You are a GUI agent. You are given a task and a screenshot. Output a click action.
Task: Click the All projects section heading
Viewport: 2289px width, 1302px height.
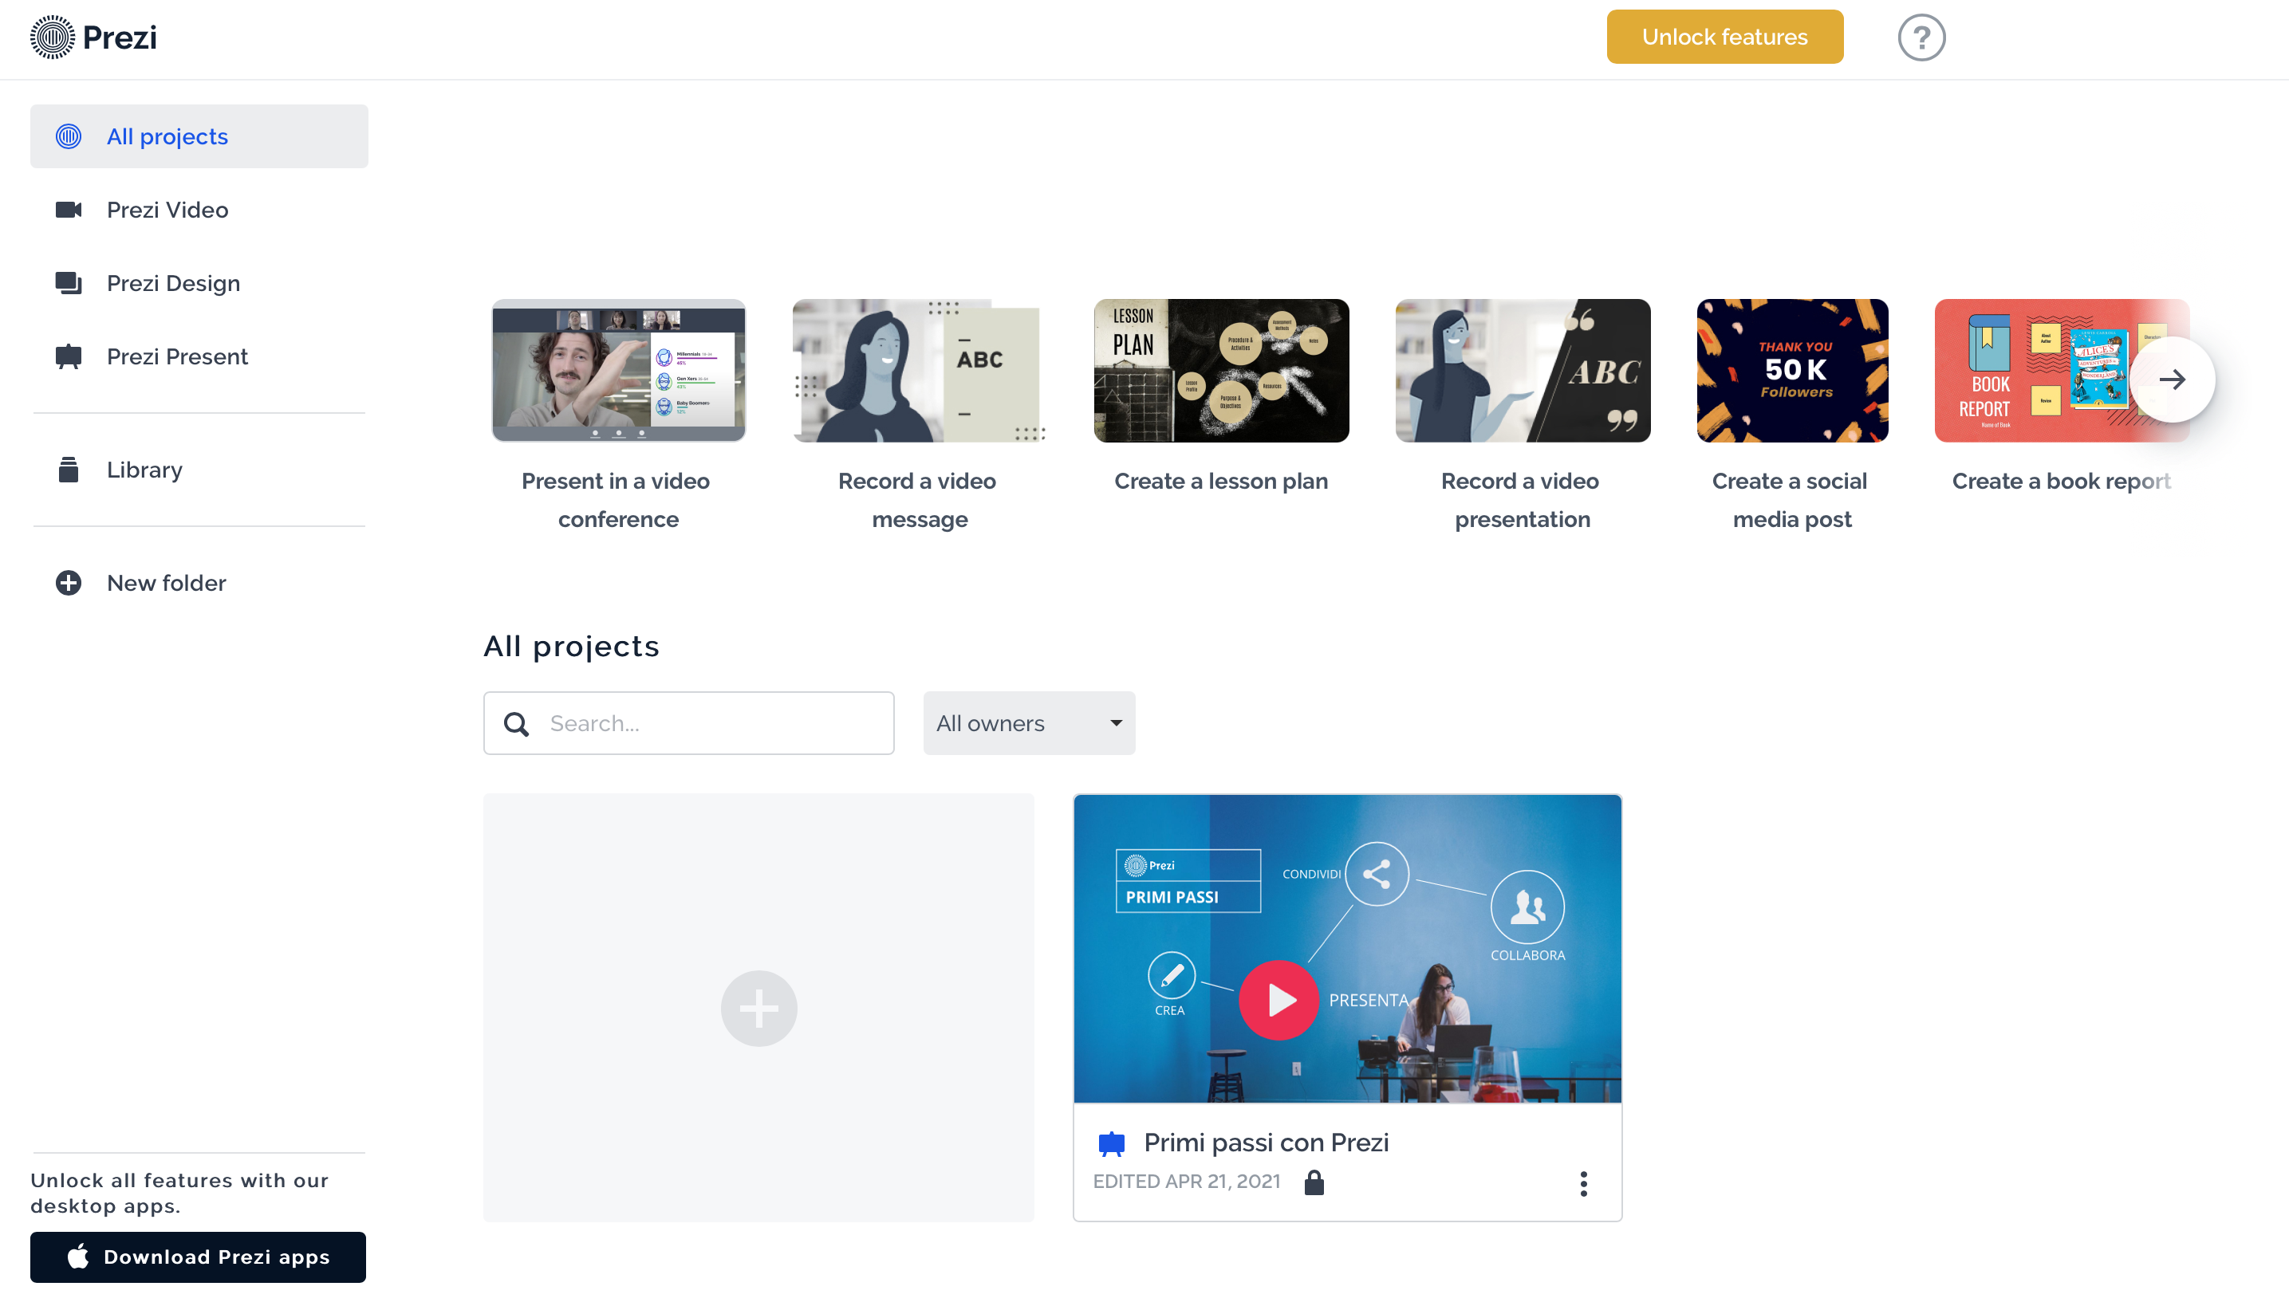(571, 646)
